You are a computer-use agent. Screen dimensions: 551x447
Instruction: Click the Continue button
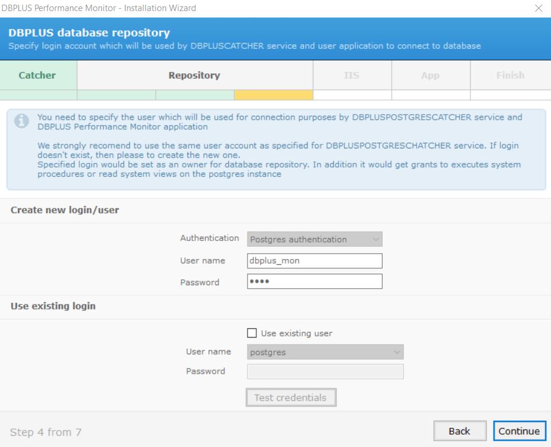click(x=520, y=431)
